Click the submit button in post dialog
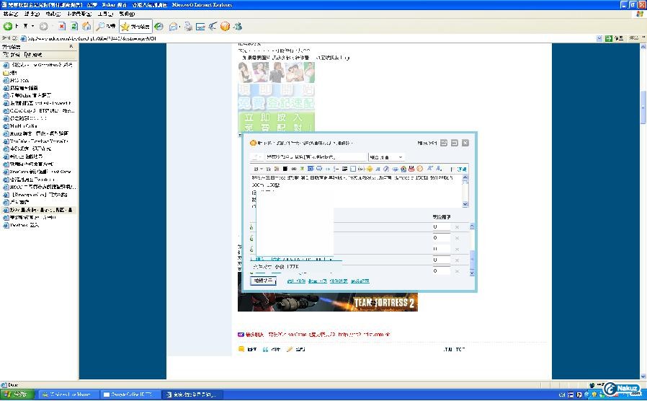 262,281
